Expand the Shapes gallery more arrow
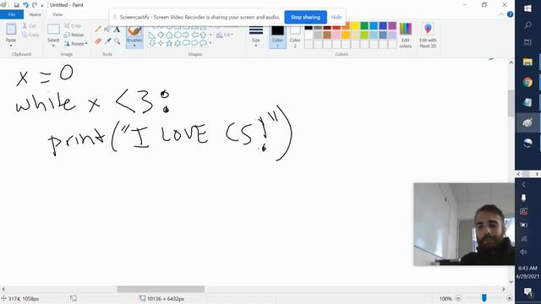 tap(210, 43)
